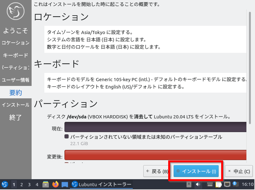Click the 16:10 clock in the taskbar
This screenshot has height=190, width=255.
248,184
